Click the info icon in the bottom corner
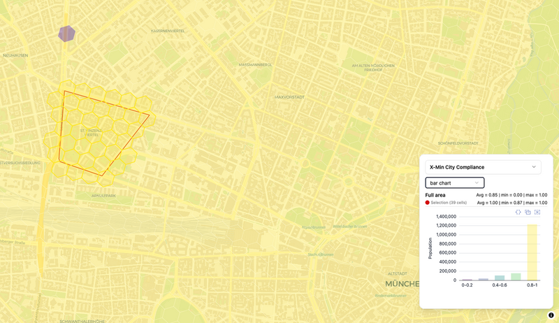 coord(551,315)
